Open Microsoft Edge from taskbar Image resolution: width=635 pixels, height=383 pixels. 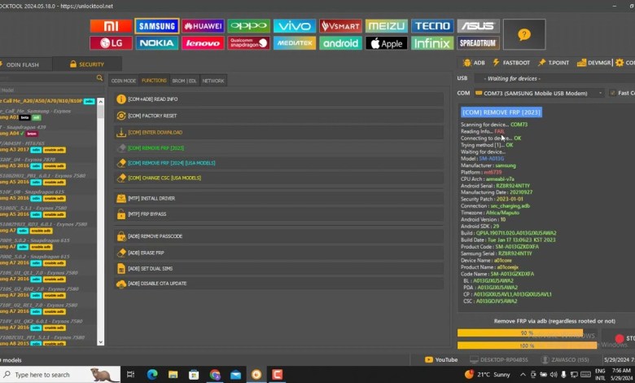[152, 375]
